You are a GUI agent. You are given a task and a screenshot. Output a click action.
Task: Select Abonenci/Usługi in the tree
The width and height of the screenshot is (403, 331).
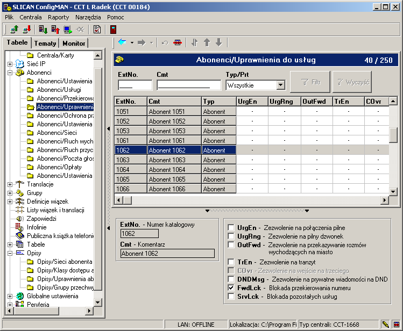pyautogui.click(x=59, y=90)
